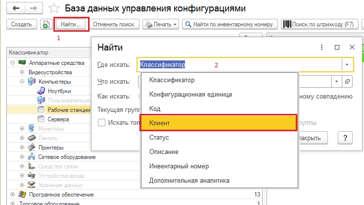Click the Аппаратные средства hardware icon
364x205 pixels.
pos(22,62)
